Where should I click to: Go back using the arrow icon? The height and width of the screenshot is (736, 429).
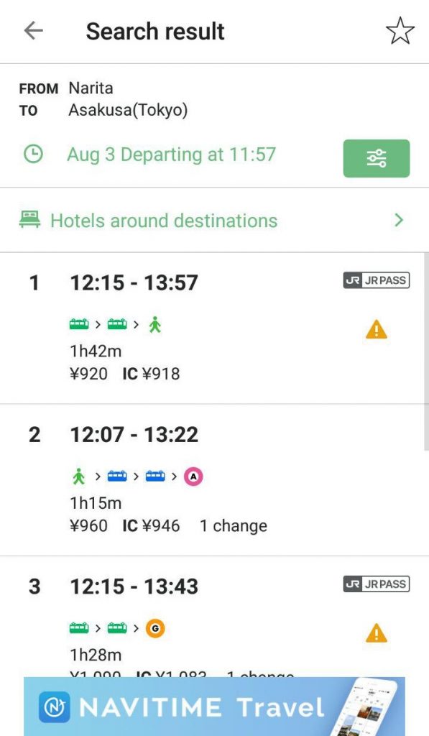tap(33, 31)
